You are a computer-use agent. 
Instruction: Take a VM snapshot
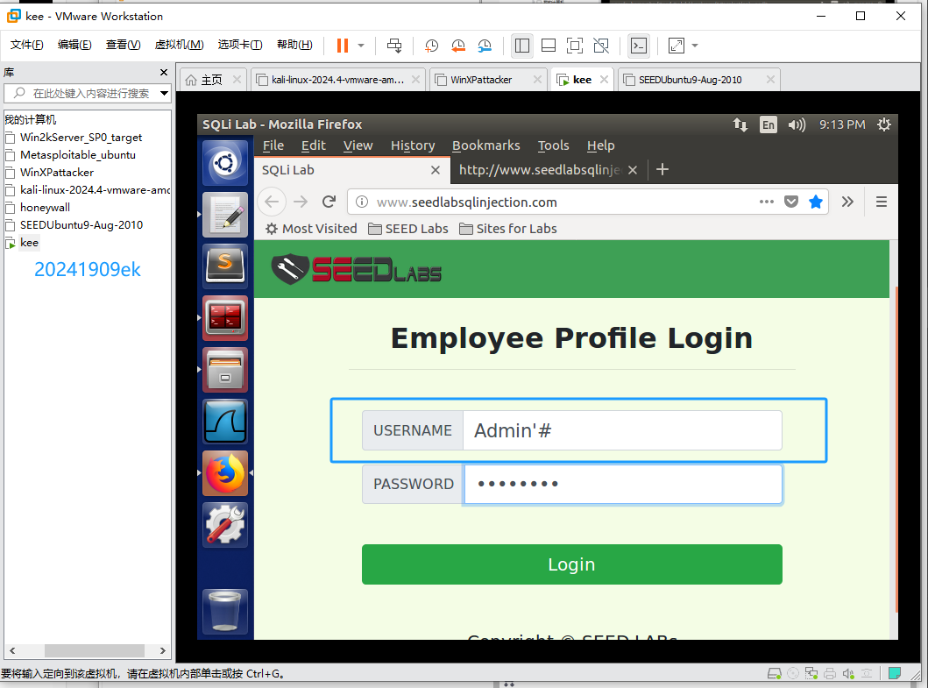(431, 46)
